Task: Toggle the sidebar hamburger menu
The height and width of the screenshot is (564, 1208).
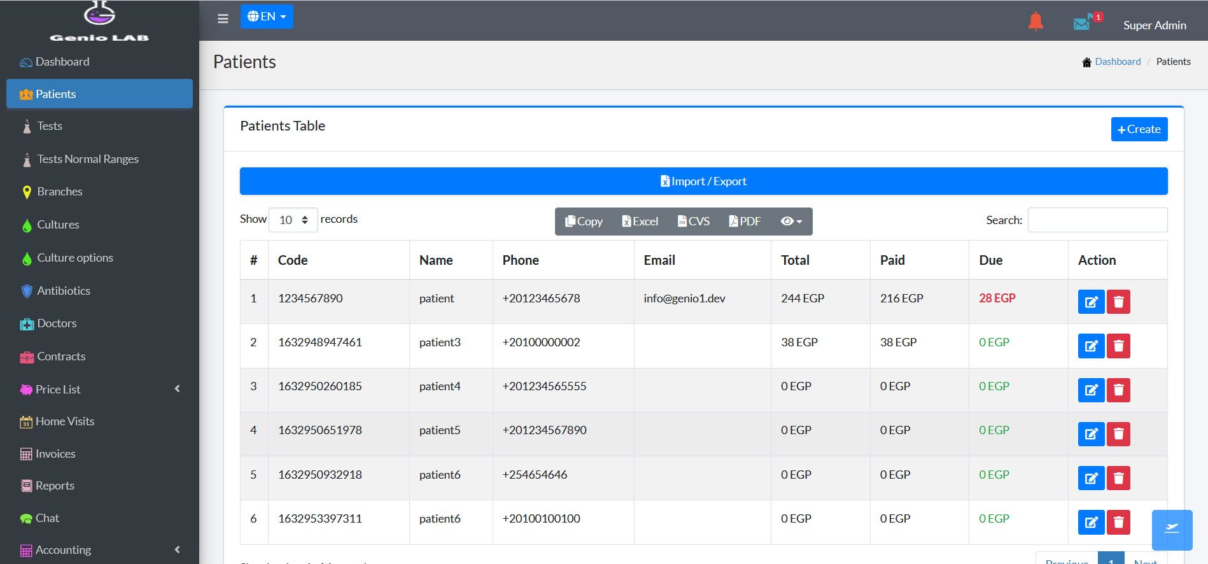Action: (x=223, y=18)
